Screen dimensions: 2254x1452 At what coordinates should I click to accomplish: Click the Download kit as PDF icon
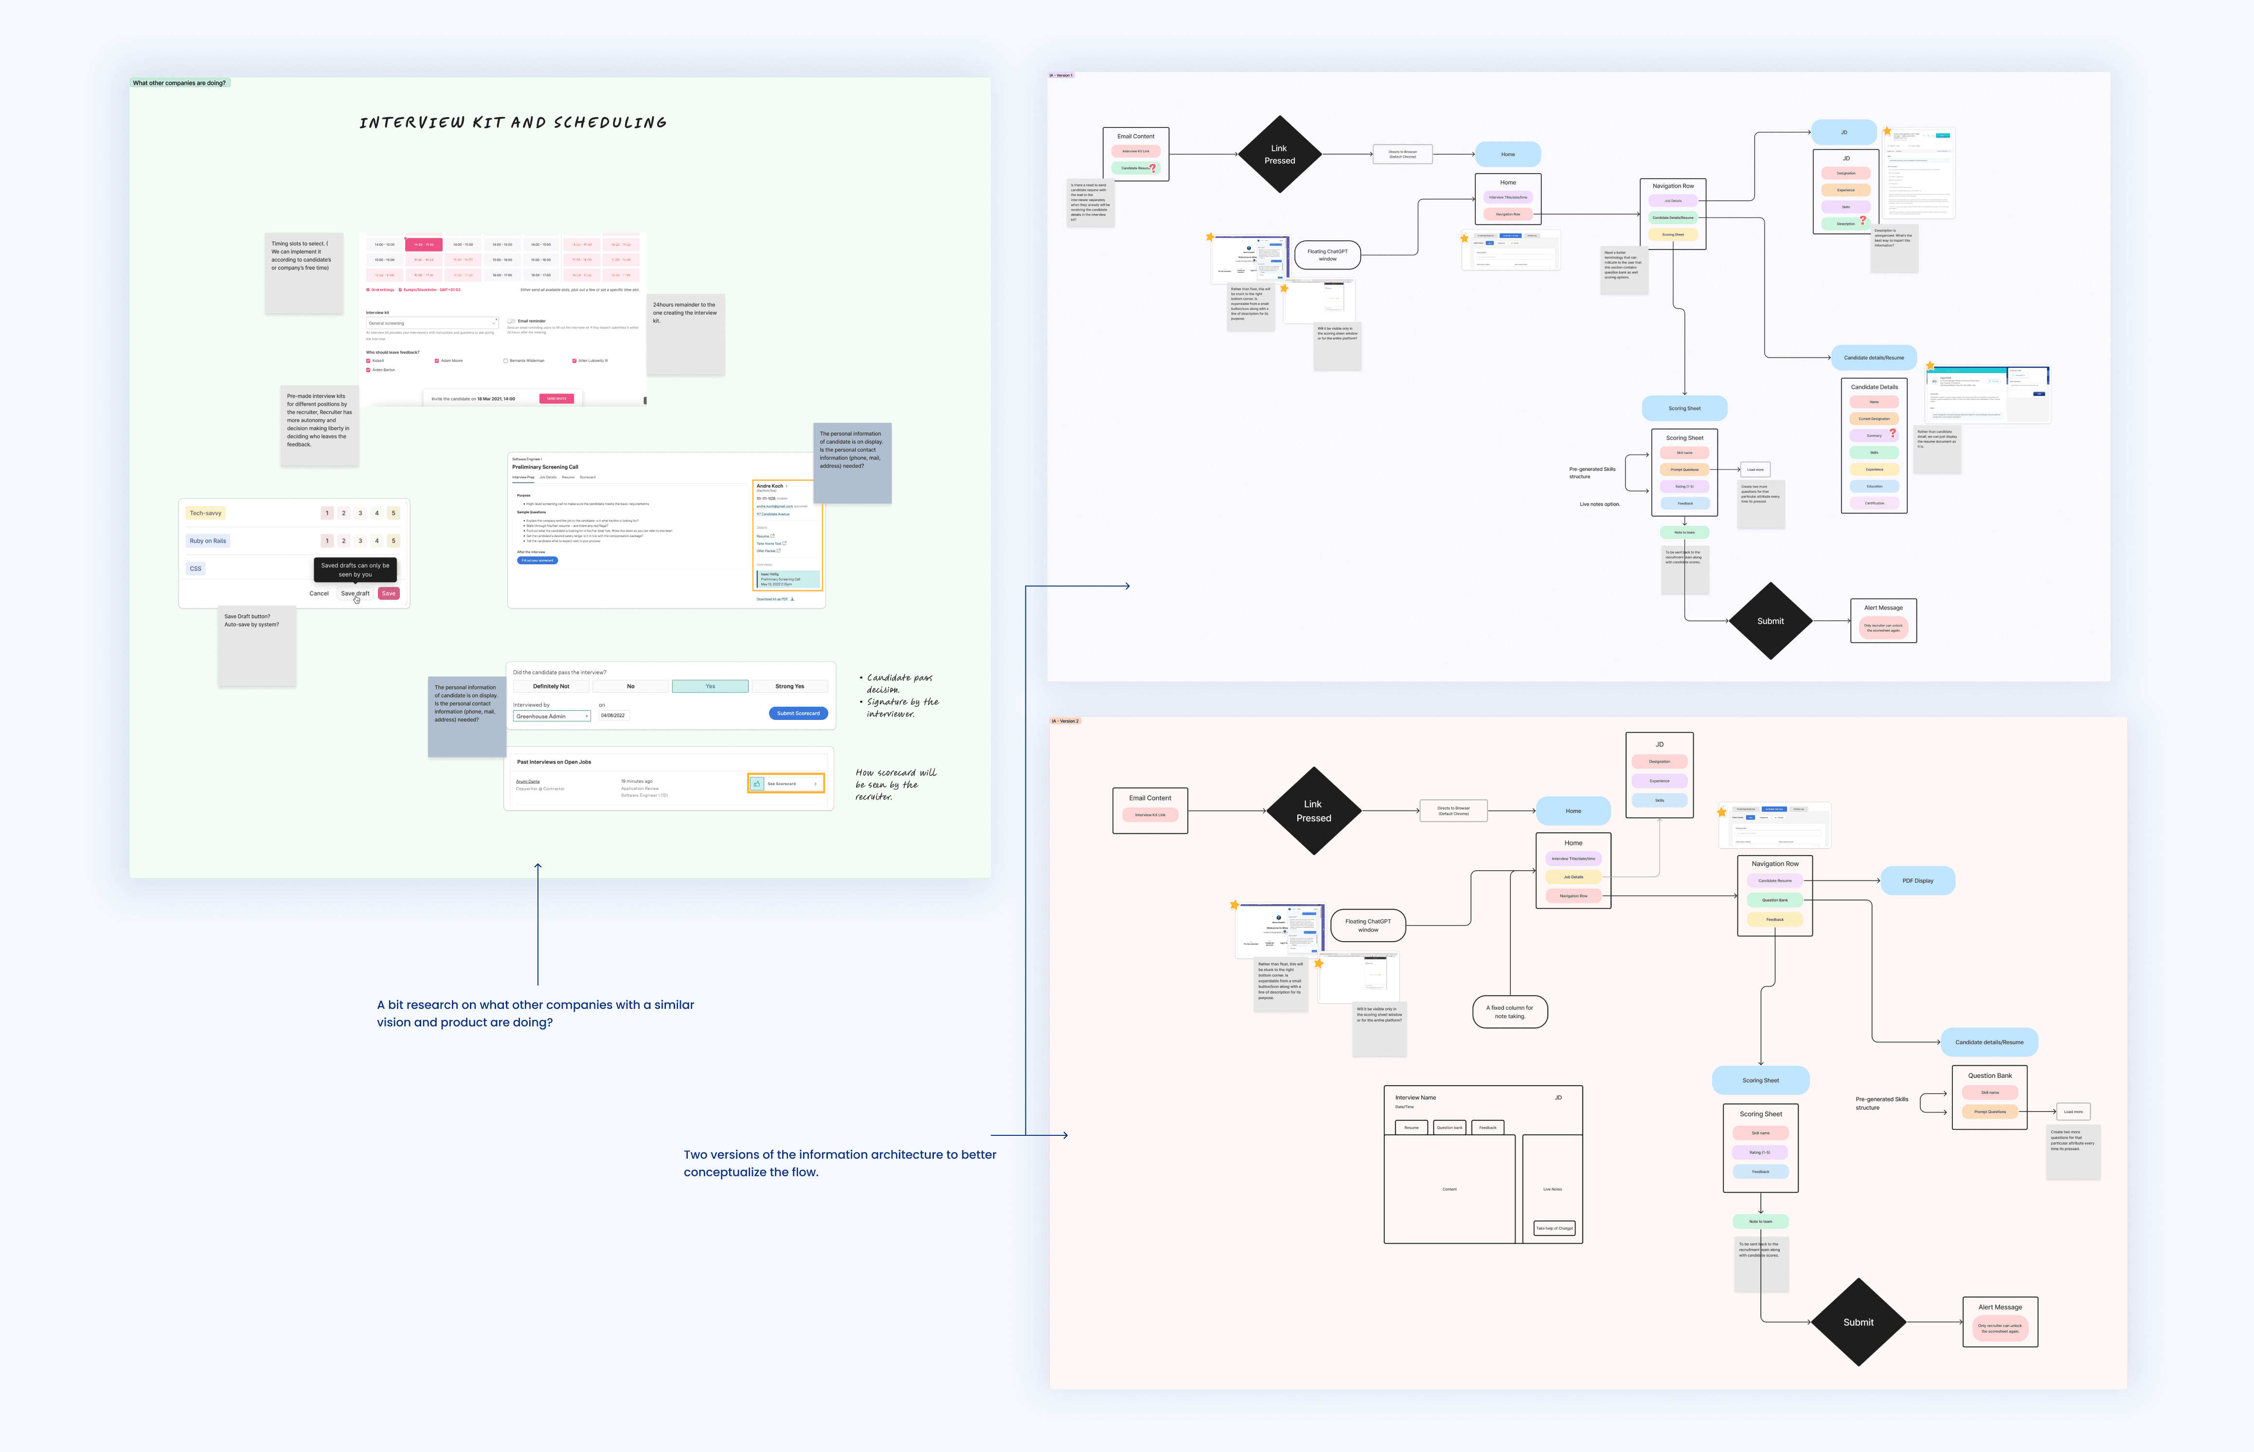(x=792, y=599)
